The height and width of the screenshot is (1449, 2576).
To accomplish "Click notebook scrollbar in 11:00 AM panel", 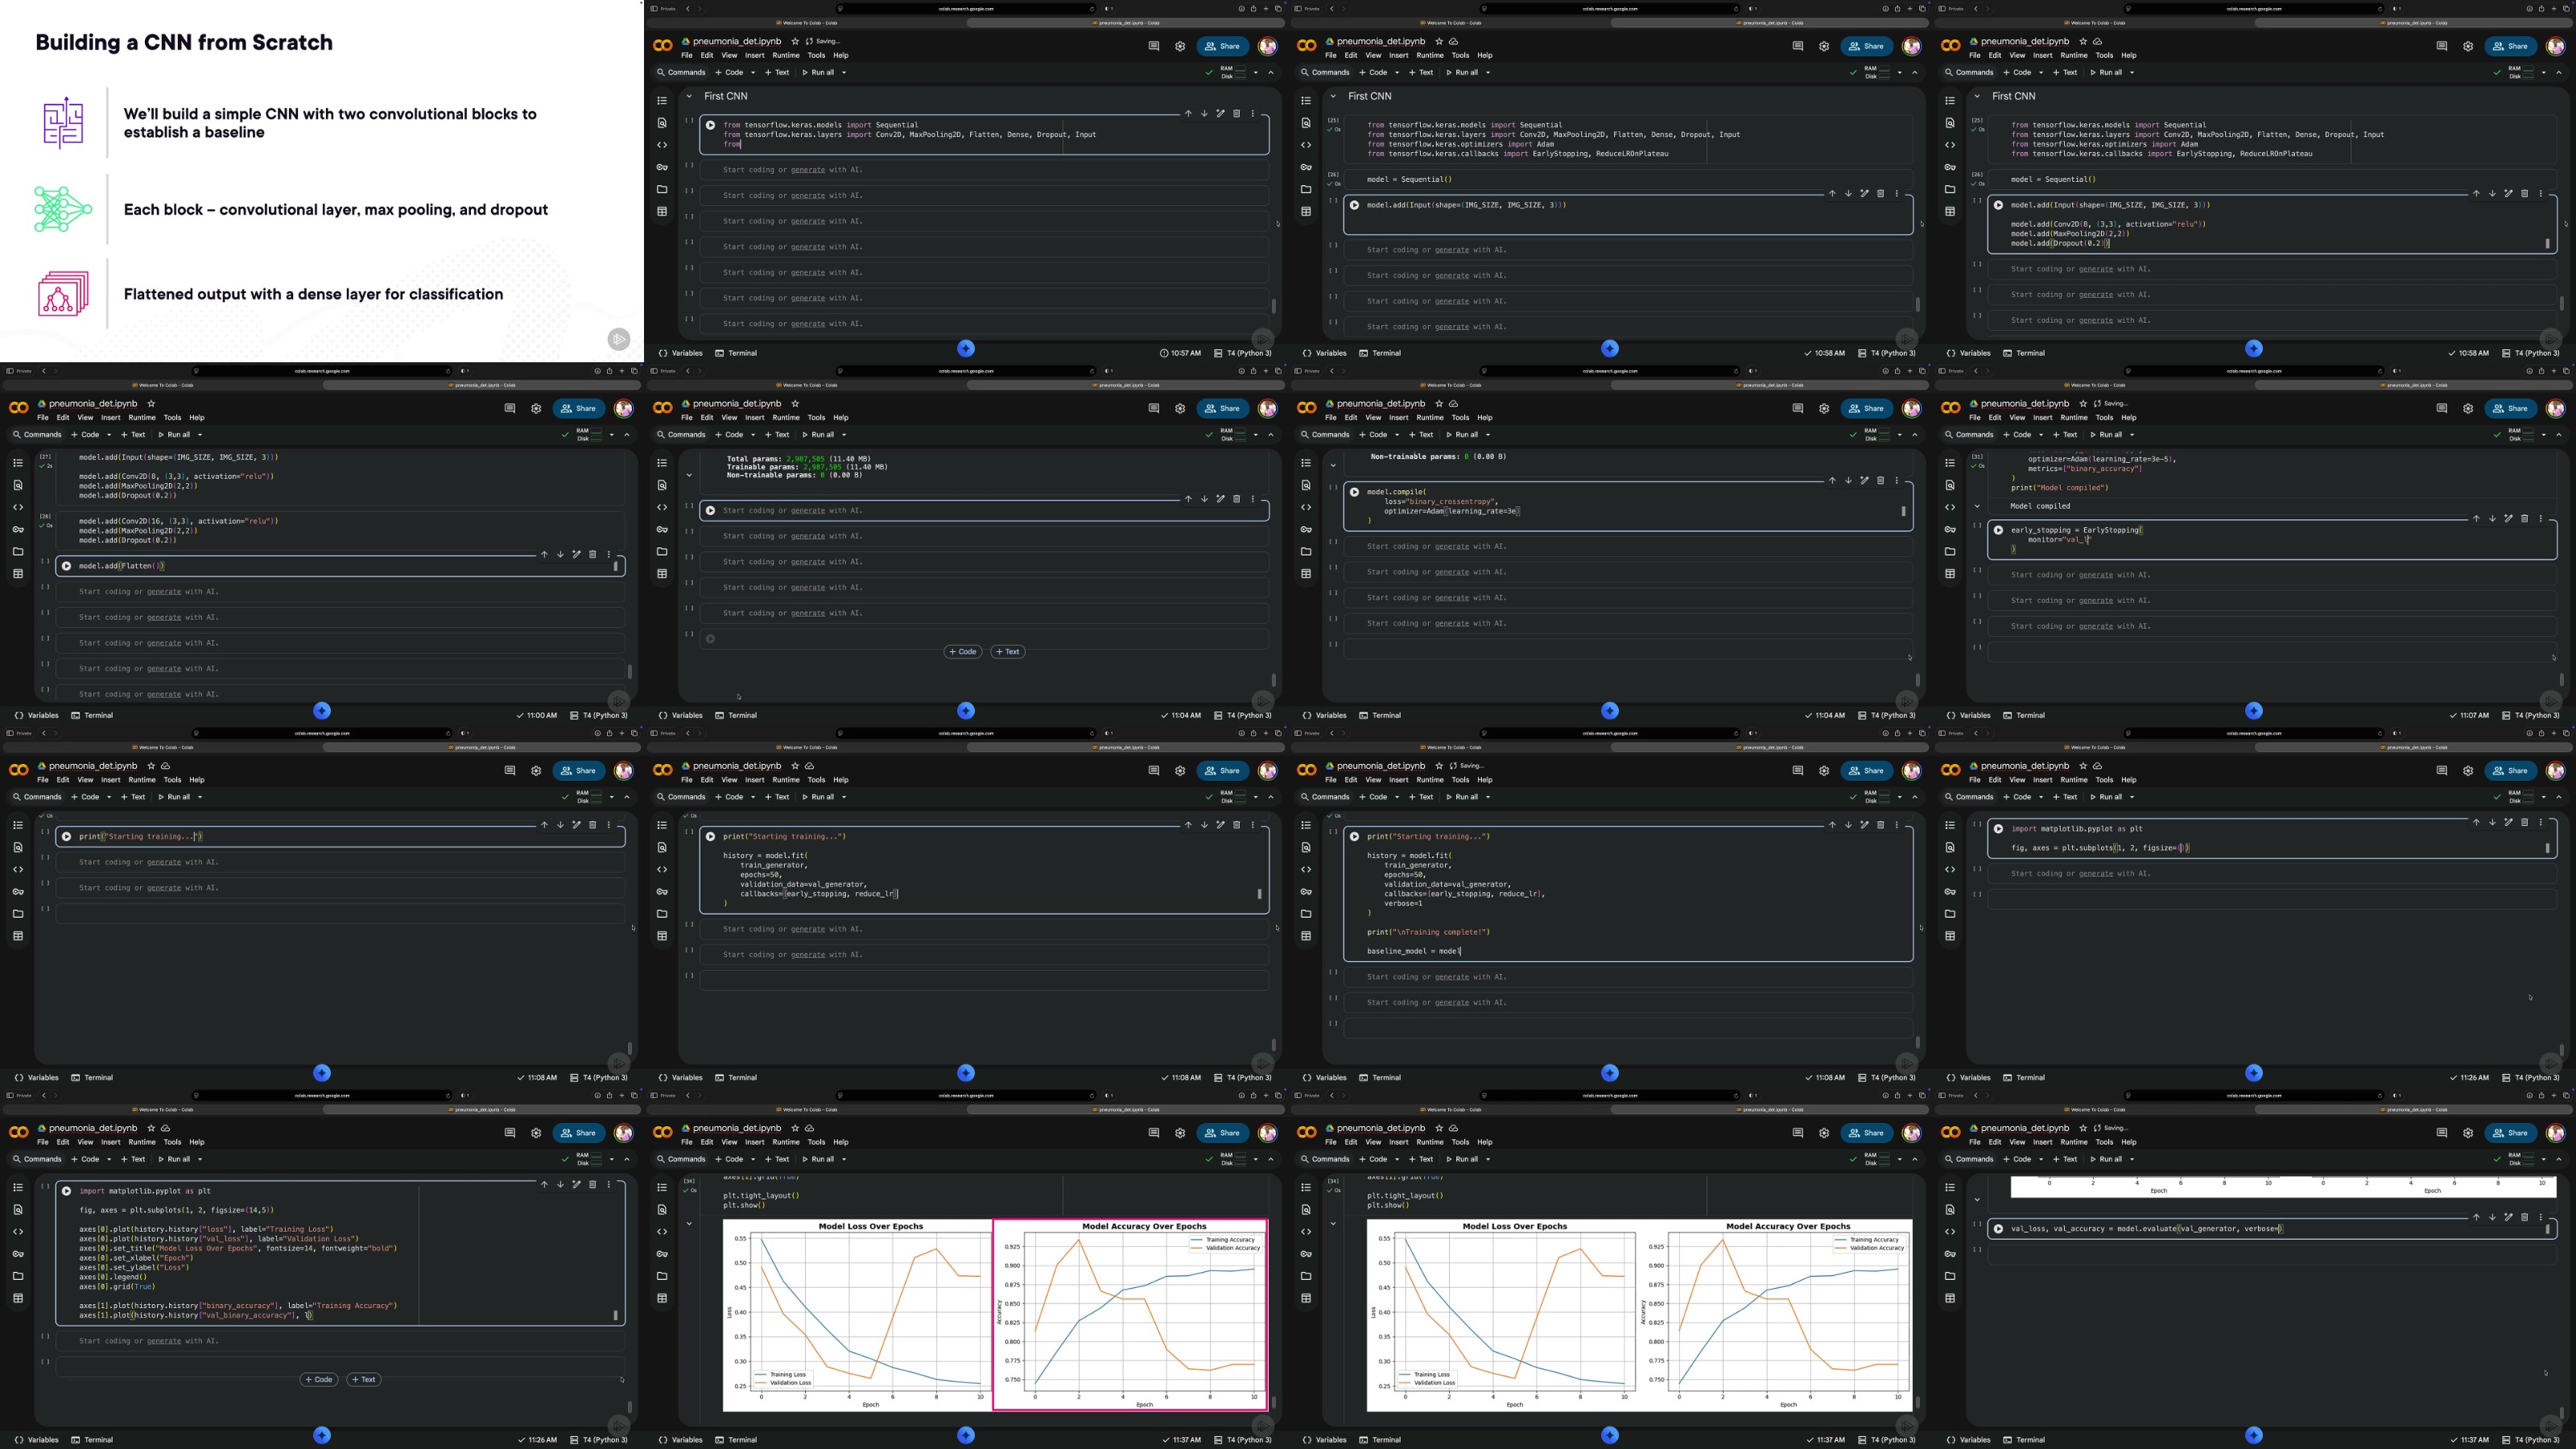I will (x=629, y=672).
